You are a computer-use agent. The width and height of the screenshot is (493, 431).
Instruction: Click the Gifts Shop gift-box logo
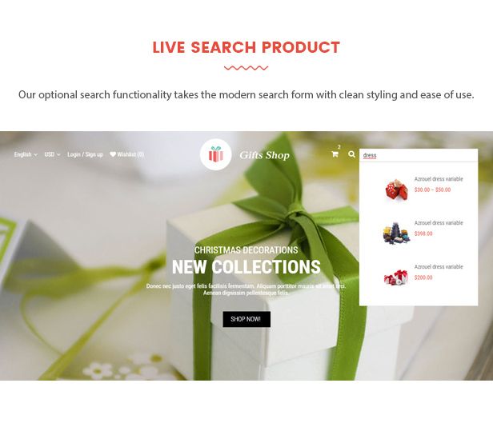[x=216, y=154]
